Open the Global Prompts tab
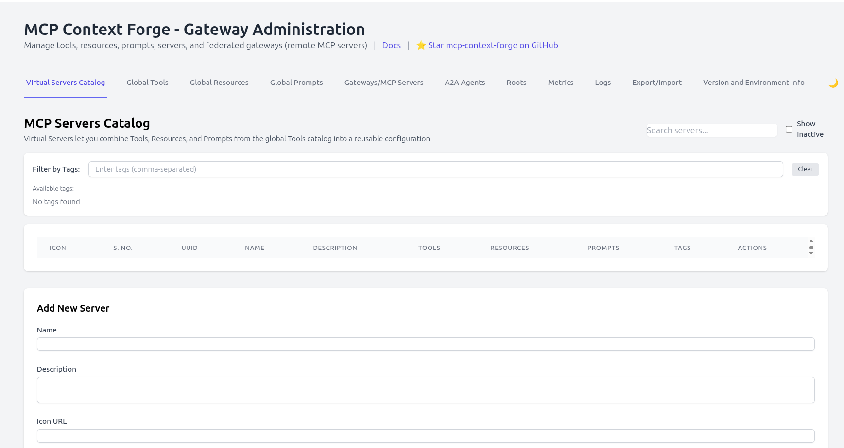Viewport: 844px width, 448px height. click(x=296, y=83)
